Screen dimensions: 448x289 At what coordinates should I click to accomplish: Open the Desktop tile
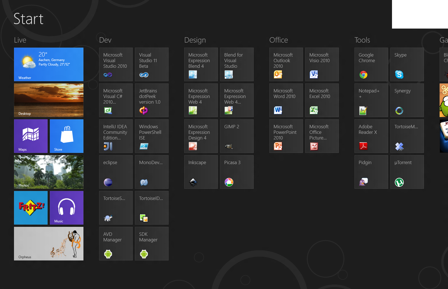pos(49,100)
